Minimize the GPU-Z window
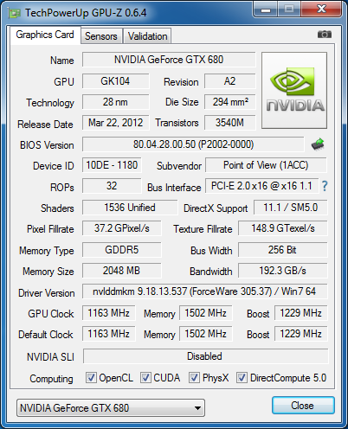The image size is (348, 429). (x=266, y=10)
